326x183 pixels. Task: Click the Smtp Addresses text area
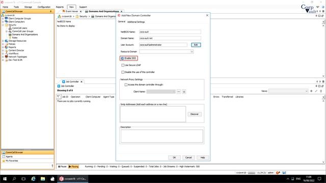[153, 114]
